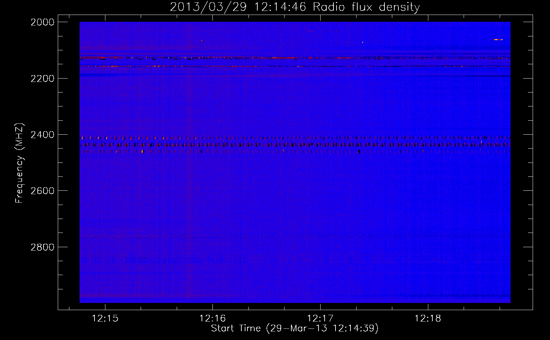Click the "Start Time (29-Mar-13 12:14:39)" label

pos(295,328)
